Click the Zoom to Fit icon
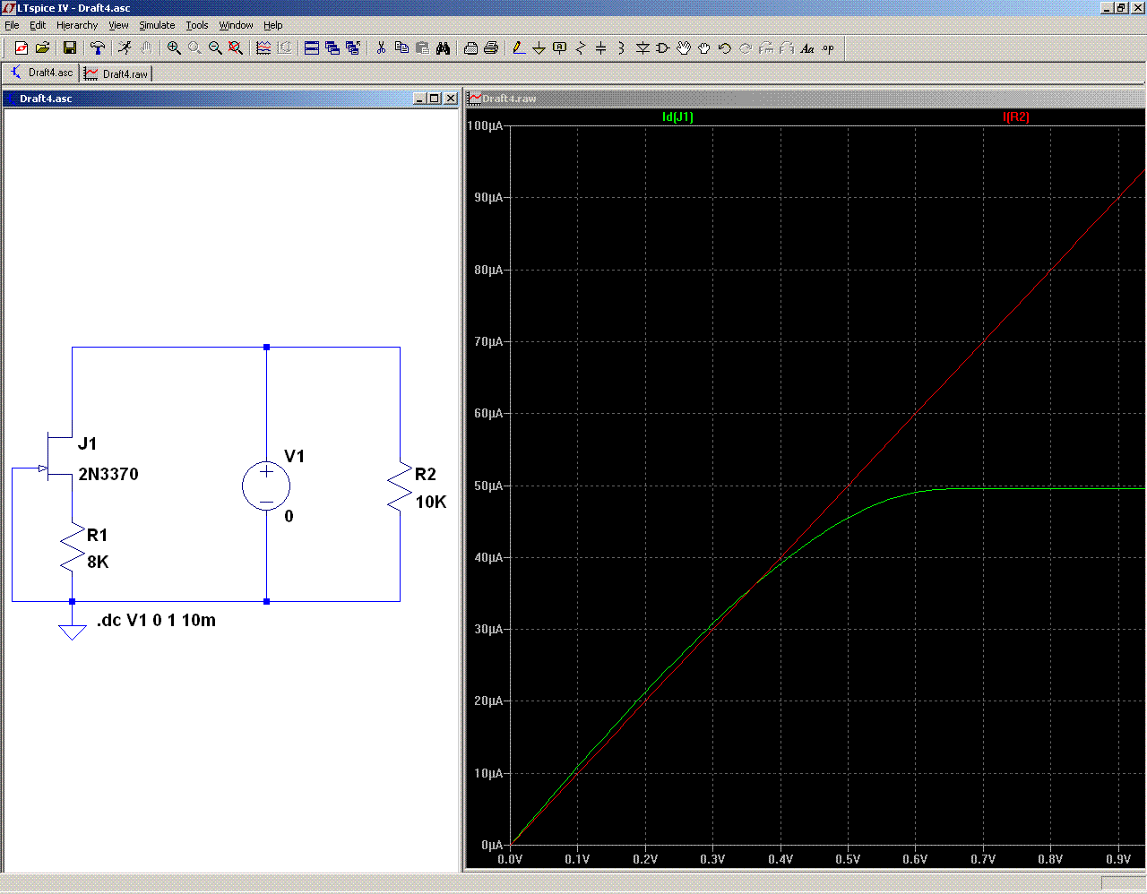This screenshot has height=894, width=1147. [x=236, y=48]
